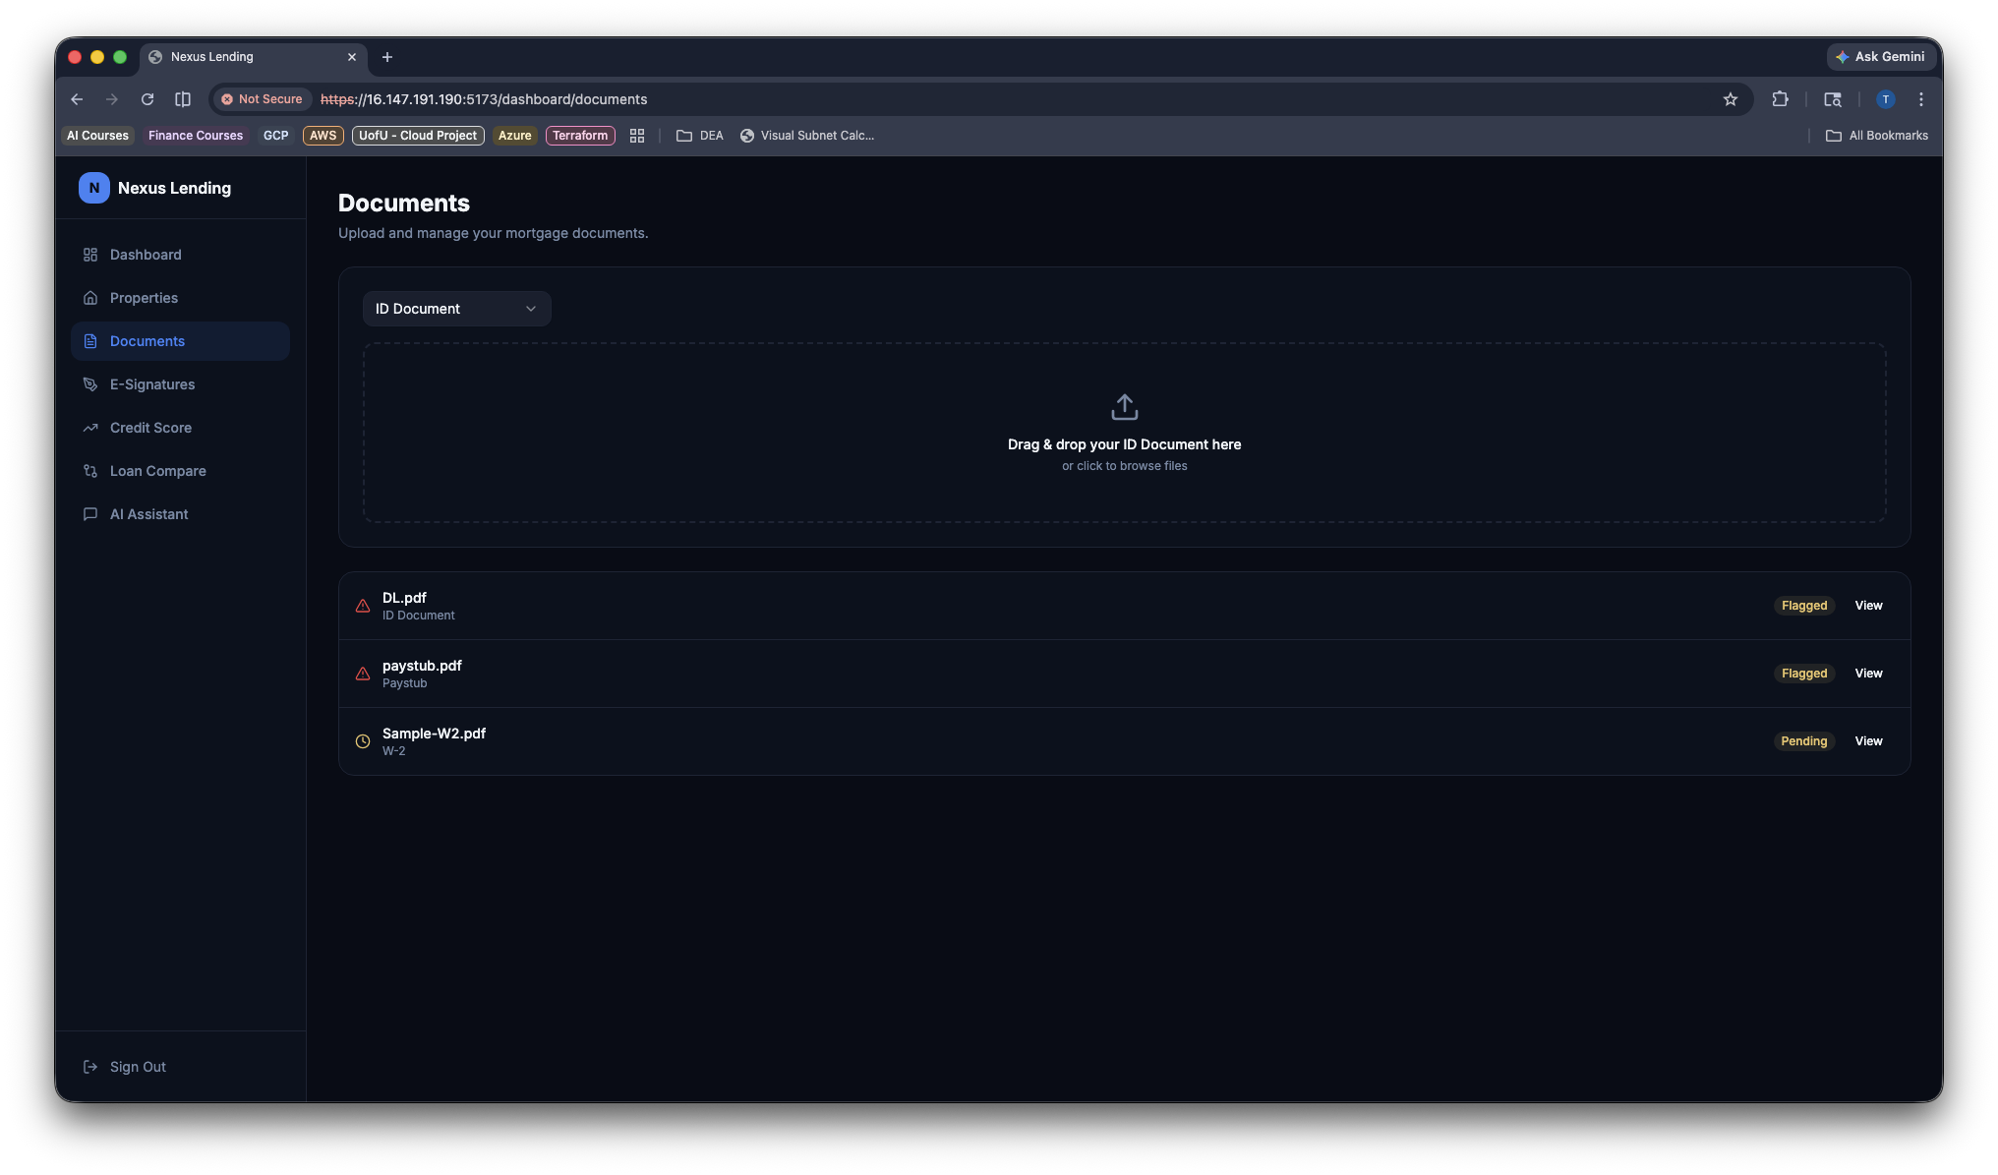
Task: Click the Pending badge on Sample-W2.pdf
Action: point(1803,741)
